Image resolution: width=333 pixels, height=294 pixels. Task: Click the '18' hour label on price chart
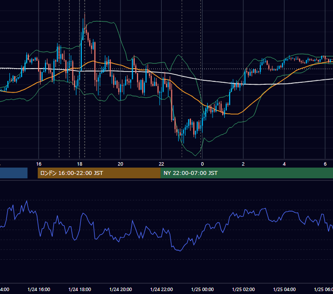[79, 164]
